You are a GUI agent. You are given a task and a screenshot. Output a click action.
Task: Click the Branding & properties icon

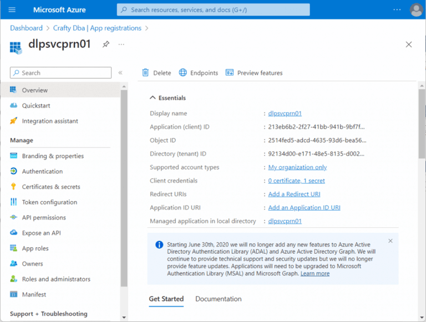pyautogui.click(x=13, y=156)
